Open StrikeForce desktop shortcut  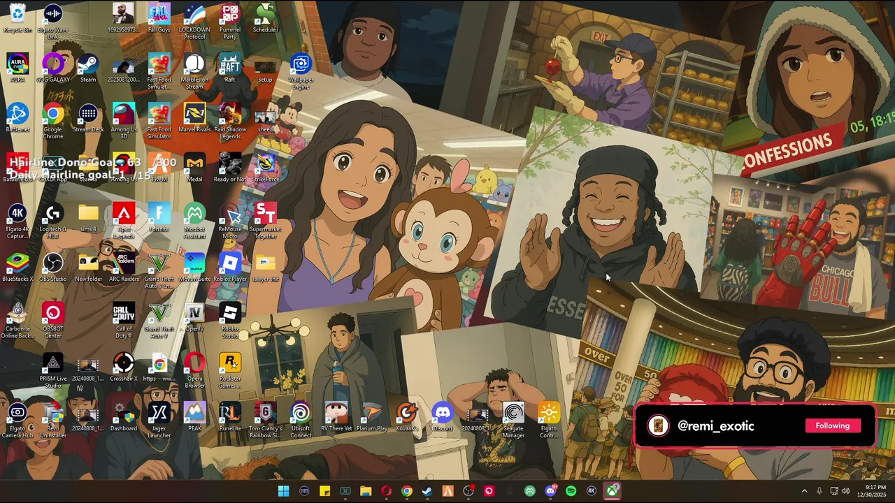(265, 168)
